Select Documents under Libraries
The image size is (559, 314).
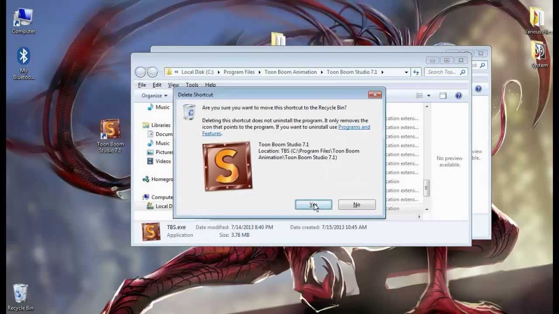coord(160,134)
